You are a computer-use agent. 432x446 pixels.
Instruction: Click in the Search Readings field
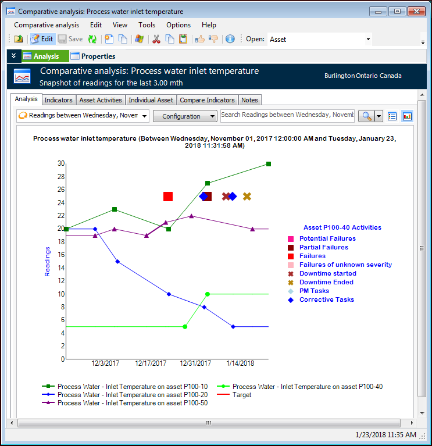pos(287,115)
